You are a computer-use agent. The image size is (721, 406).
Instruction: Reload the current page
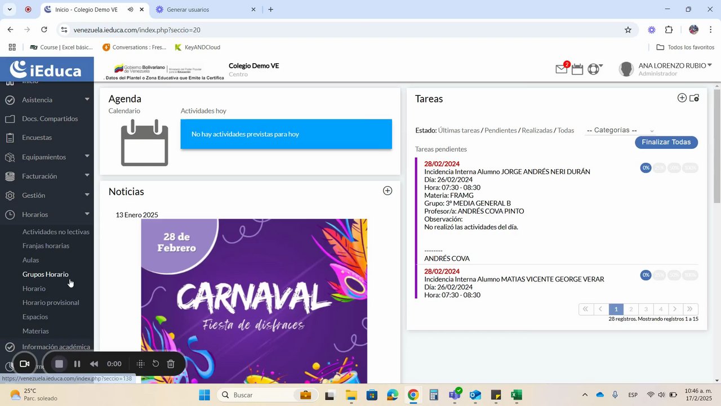click(44, 30)
